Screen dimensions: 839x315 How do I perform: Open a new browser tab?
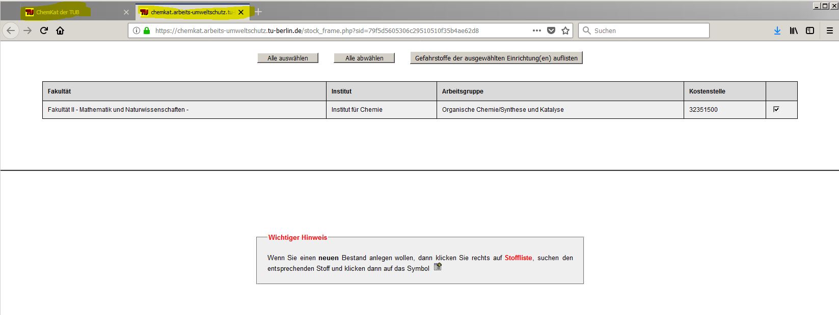click(258, 12)
